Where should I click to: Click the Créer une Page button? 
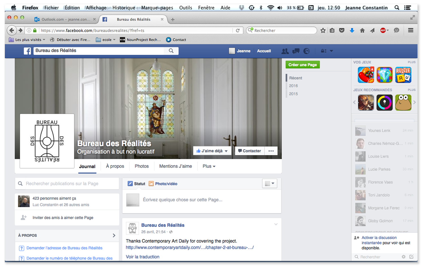(302, 65)
